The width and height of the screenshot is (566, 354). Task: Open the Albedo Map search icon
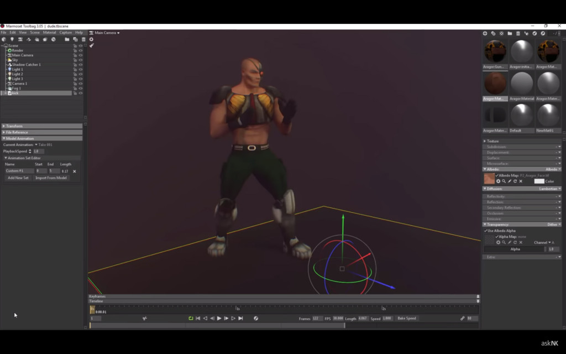(504, 181)
